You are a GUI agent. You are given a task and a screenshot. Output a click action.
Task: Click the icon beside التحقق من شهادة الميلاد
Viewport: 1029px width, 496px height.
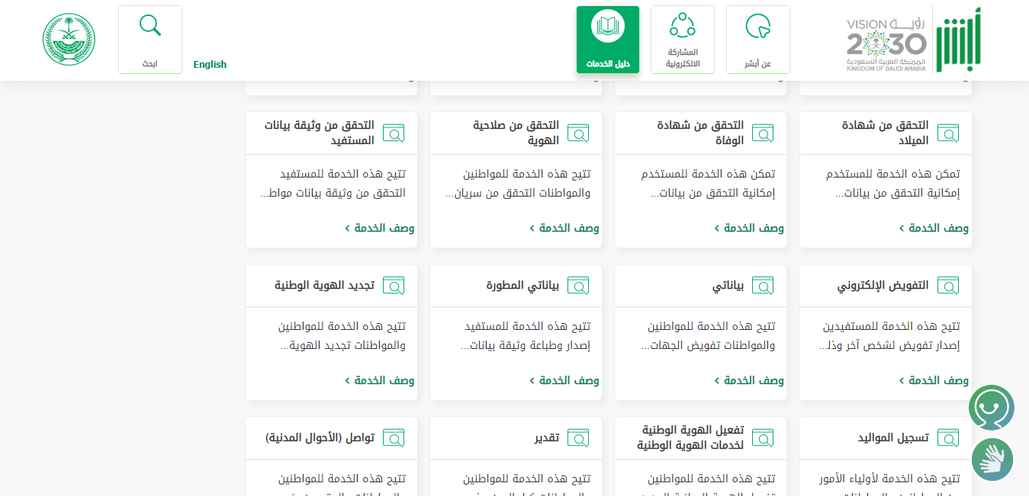948,133
